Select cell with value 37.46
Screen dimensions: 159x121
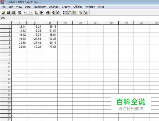coord(34,43)
